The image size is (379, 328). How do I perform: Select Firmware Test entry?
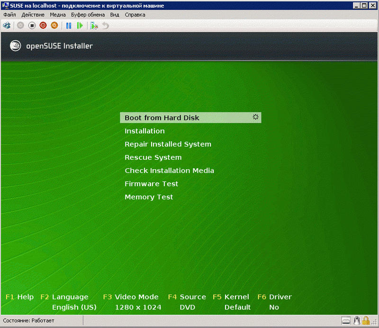[151, 184]
